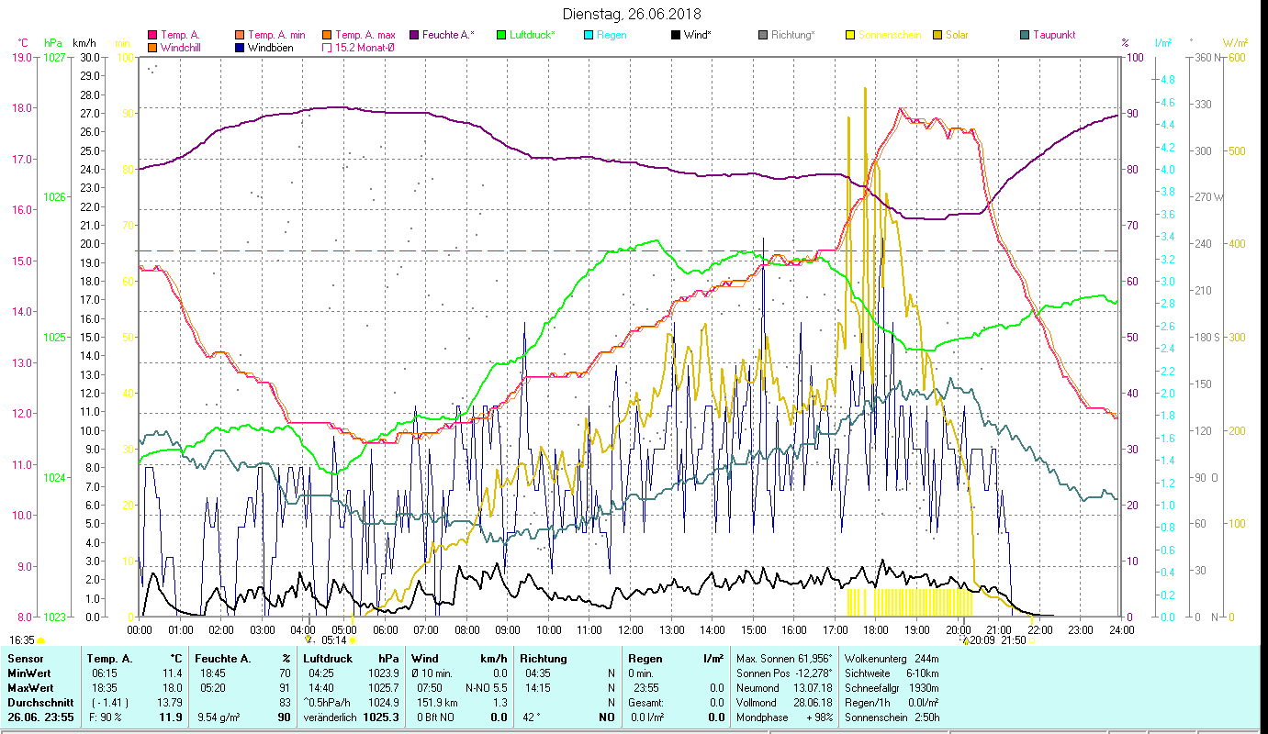
Task: Select the Temp. A. max legend swatch
Action: (x=327, y=35)
